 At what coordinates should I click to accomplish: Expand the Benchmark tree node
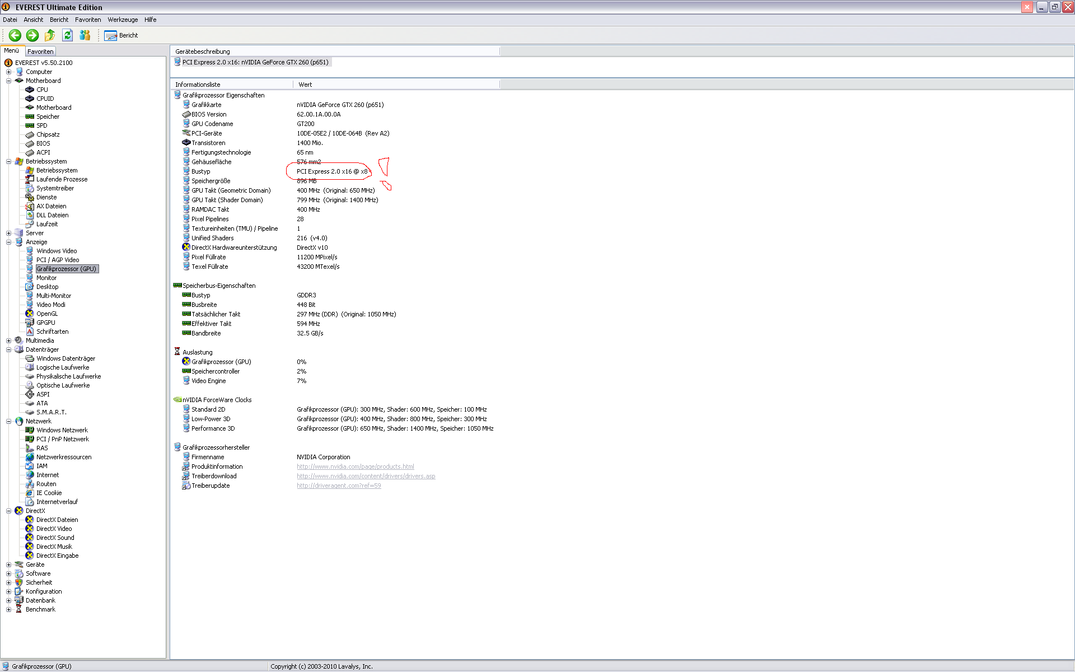click(8, 609)
